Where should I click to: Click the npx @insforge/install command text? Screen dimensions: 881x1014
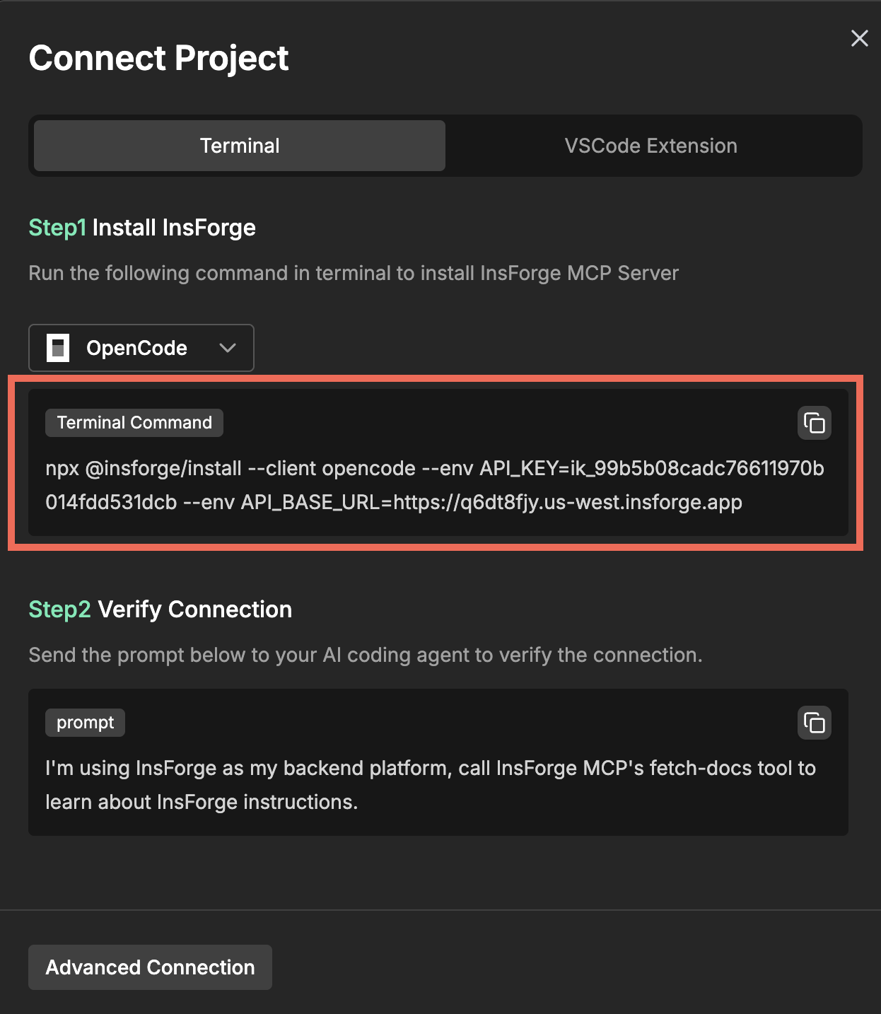(434, 485)
